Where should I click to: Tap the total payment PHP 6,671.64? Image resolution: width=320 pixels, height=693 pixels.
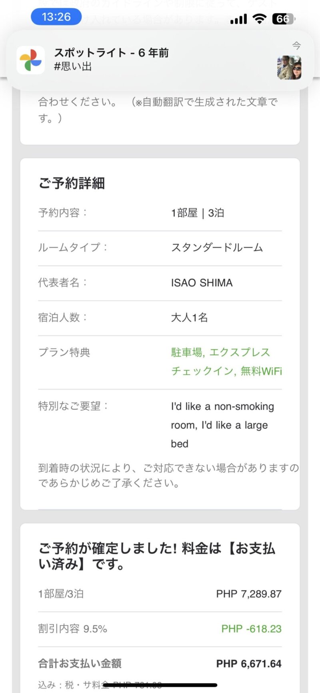coord(249,663)
